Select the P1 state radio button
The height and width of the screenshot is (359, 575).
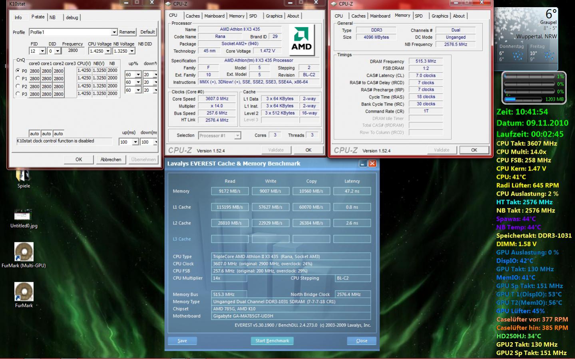[x=18, y=78]
